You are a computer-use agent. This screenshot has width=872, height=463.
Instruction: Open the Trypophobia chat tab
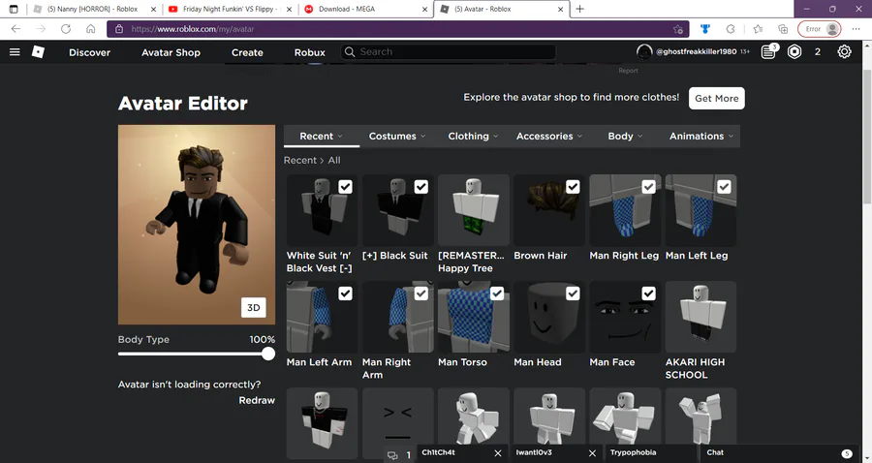[x=650, y=453]
